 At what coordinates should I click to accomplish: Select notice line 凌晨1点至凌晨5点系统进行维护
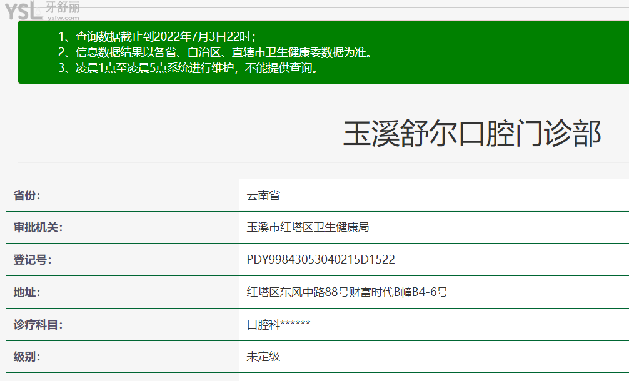tap(189, 68)
